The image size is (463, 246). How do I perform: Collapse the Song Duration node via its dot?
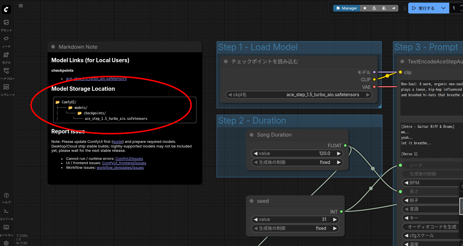(x=252, y=135)
